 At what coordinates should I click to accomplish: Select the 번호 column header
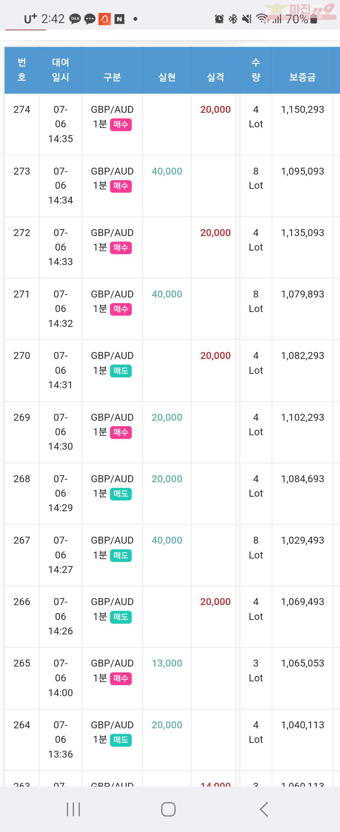22,70
